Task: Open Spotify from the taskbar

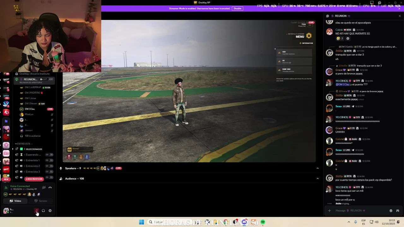Action: pos(263,222)
